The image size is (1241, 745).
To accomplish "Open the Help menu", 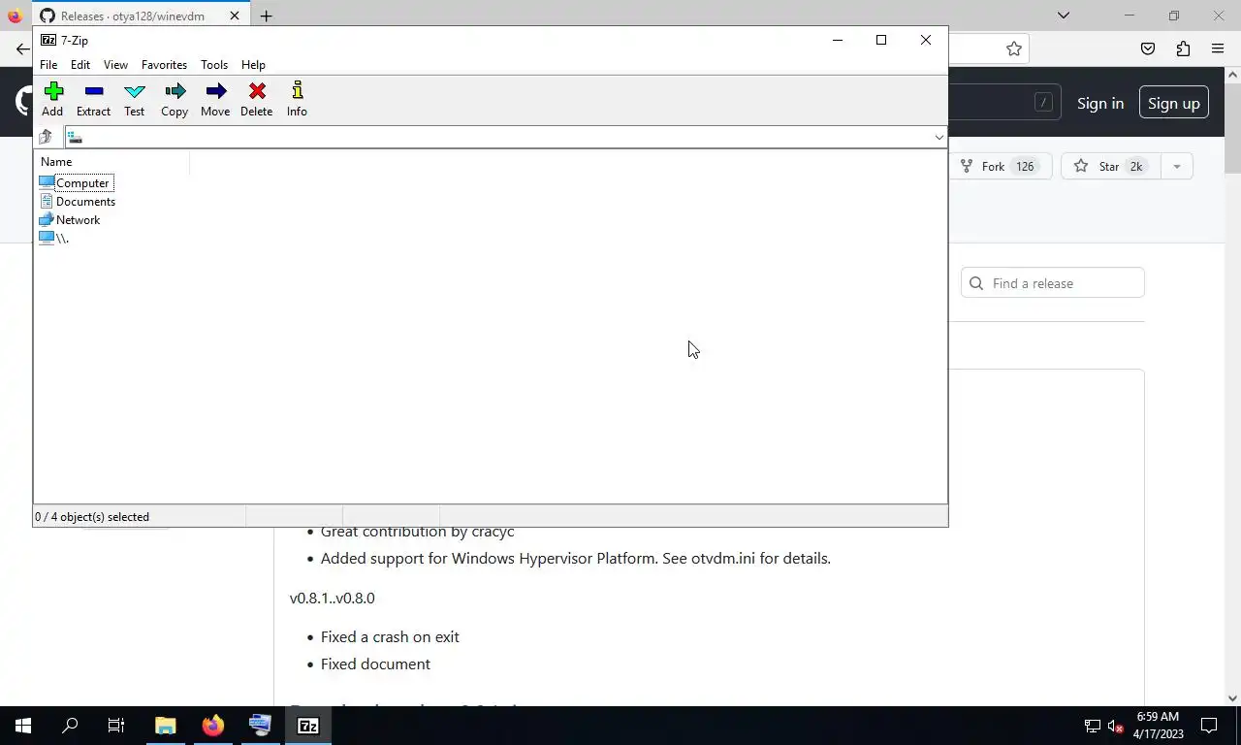I will coord(253,65).
